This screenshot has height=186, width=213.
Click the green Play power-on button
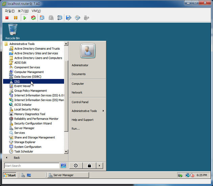click(25, 18)
